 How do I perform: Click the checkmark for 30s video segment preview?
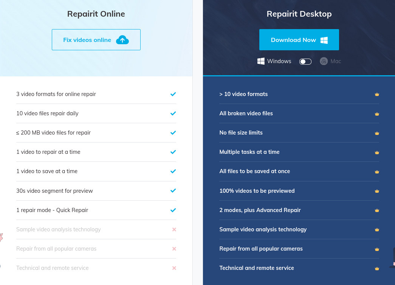tap(173, 191)
